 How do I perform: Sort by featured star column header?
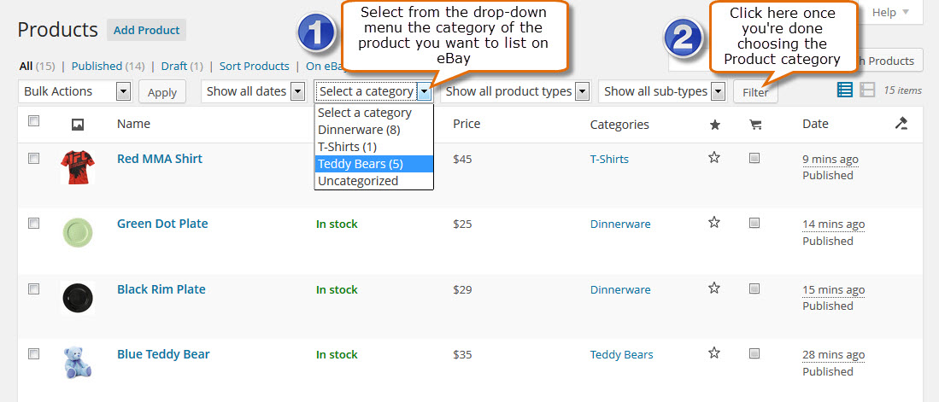[x=713, y=125]
